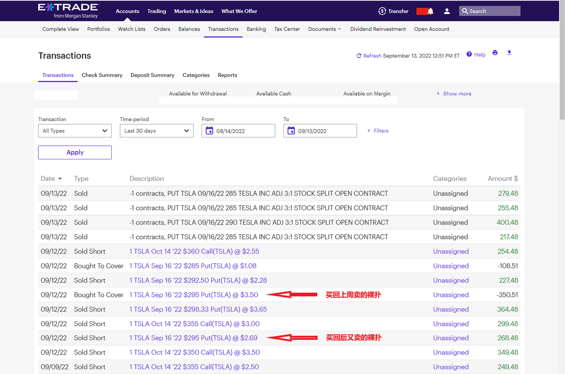Open the user profile icon
Image resolution: width=565 pixels, height=374 pixels.
[x=447, y=11]
